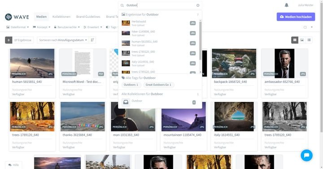Tick the select-all checkbox in filter bar
Screen dimensions: 323x169
(x=305, y=27)
